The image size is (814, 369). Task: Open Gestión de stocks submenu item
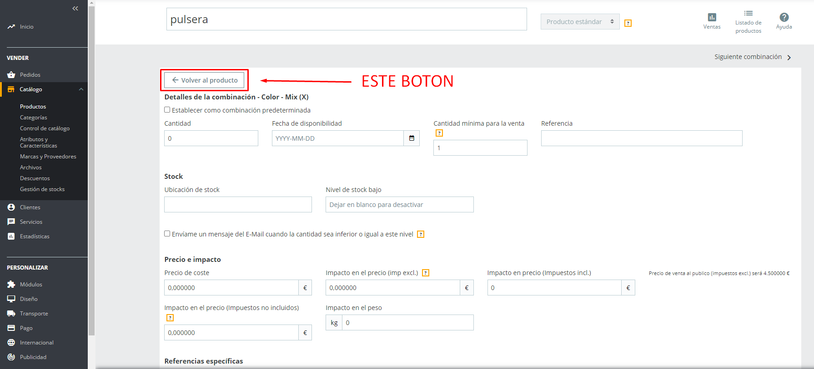[x=42, y=189]
